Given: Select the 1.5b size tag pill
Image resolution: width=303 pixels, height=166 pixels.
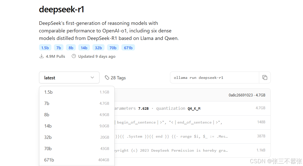Looking at the screenshot, I should [x=45, y=47].
